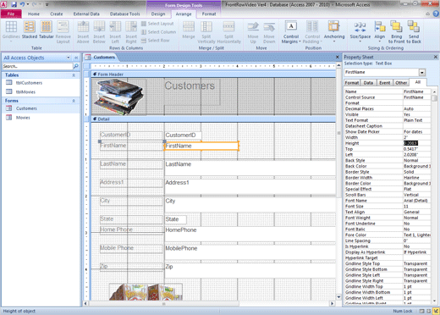This screenshot has height=315, width=440.
Task: Switch to the Data tab in Property Sheet
Action: click(368, 83)
